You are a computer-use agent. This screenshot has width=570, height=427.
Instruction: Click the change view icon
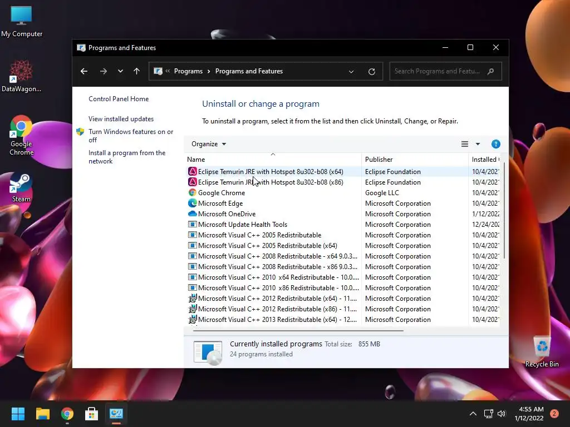[465, 144]
